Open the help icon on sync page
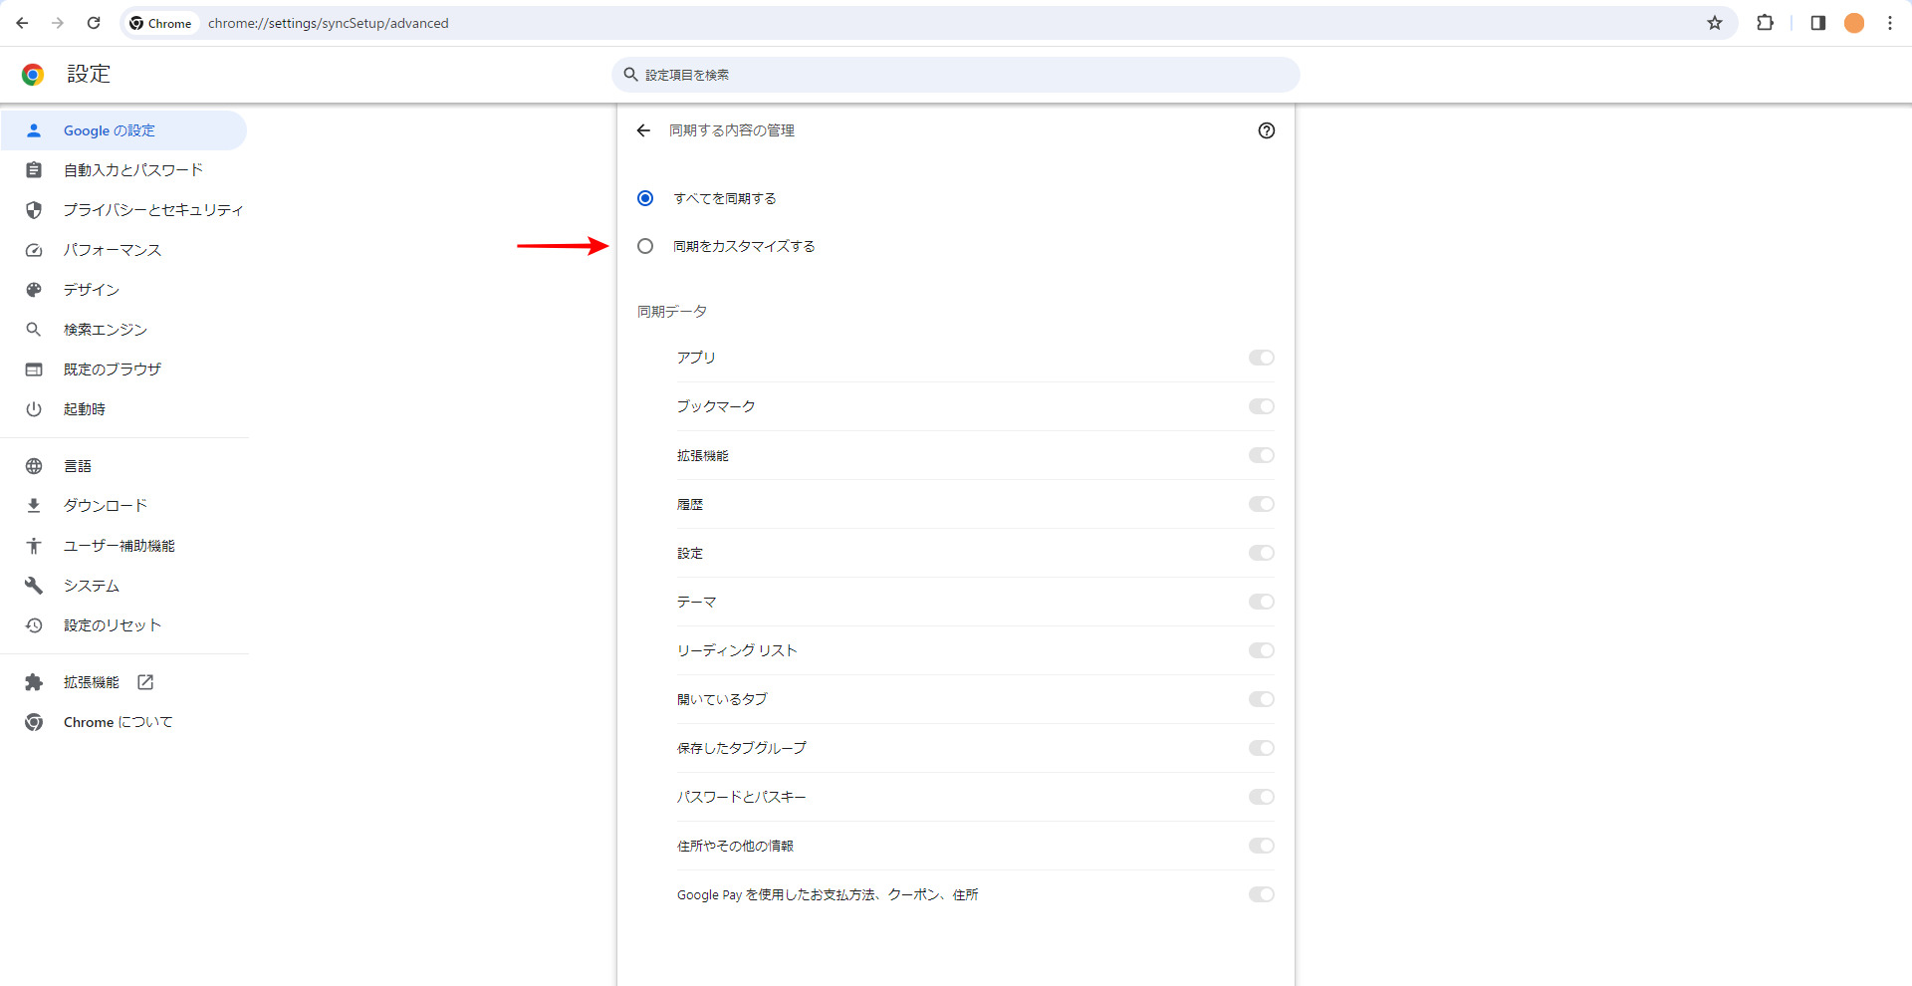Screen dimensions: 1912x986 1266,130
